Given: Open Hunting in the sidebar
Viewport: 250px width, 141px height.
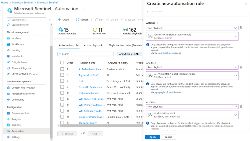Looking at the screenshot, I should click(x=16, y=50).
